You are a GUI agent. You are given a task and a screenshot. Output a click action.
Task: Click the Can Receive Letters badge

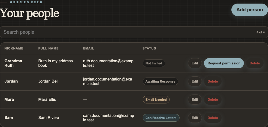[x=161, y=118]
